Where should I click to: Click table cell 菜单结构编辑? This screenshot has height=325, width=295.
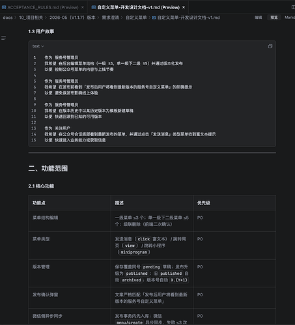(45, 218)
